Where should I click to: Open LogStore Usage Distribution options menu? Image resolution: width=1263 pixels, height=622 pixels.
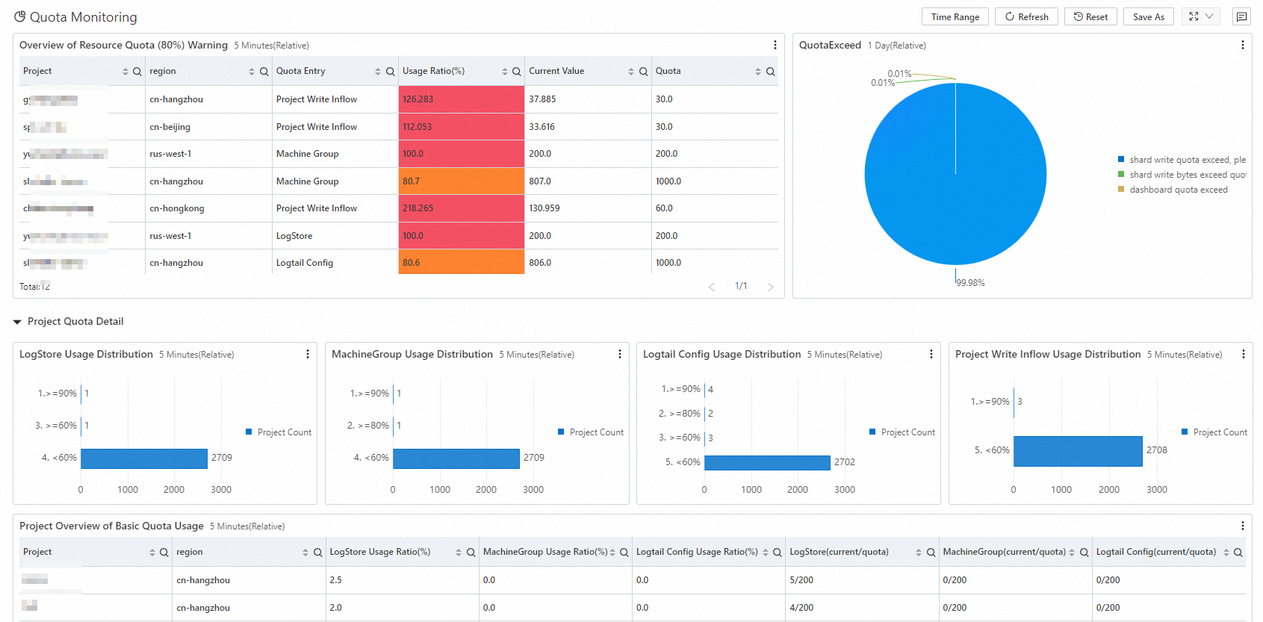point(307,354)
